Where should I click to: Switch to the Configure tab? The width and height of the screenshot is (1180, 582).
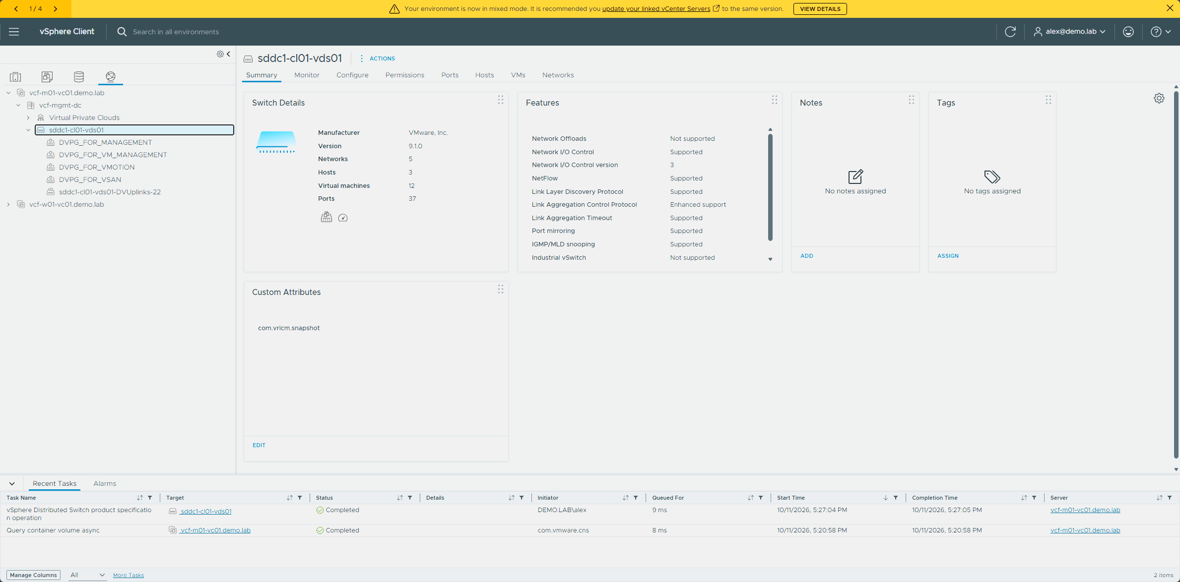352,75
